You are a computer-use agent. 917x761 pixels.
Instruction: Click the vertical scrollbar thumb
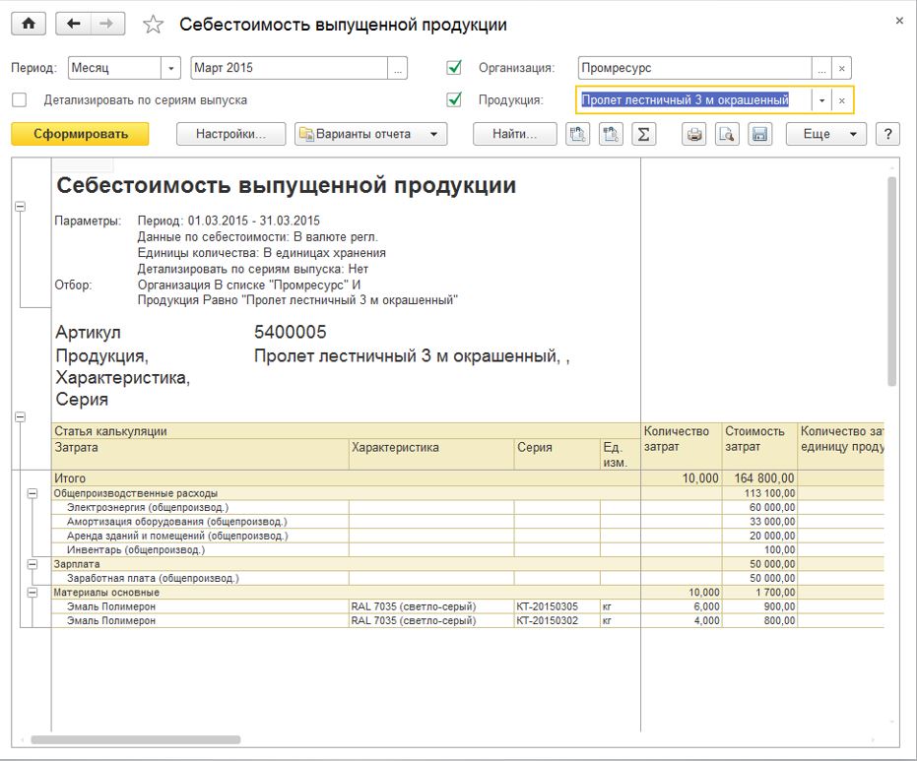coord(891,282)
